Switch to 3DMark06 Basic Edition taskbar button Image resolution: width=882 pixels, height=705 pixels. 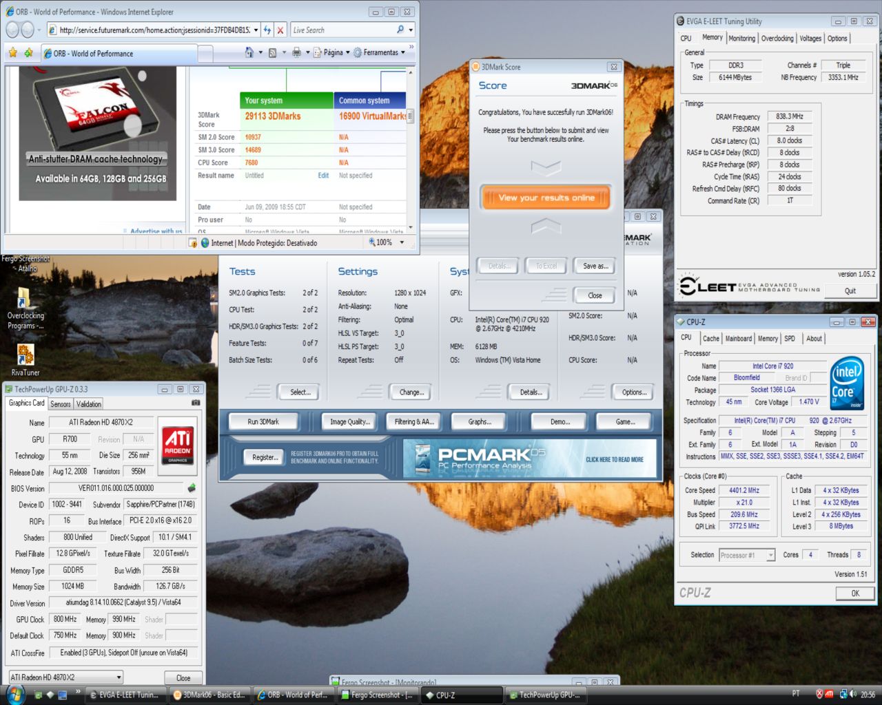[x=209, y=695]
